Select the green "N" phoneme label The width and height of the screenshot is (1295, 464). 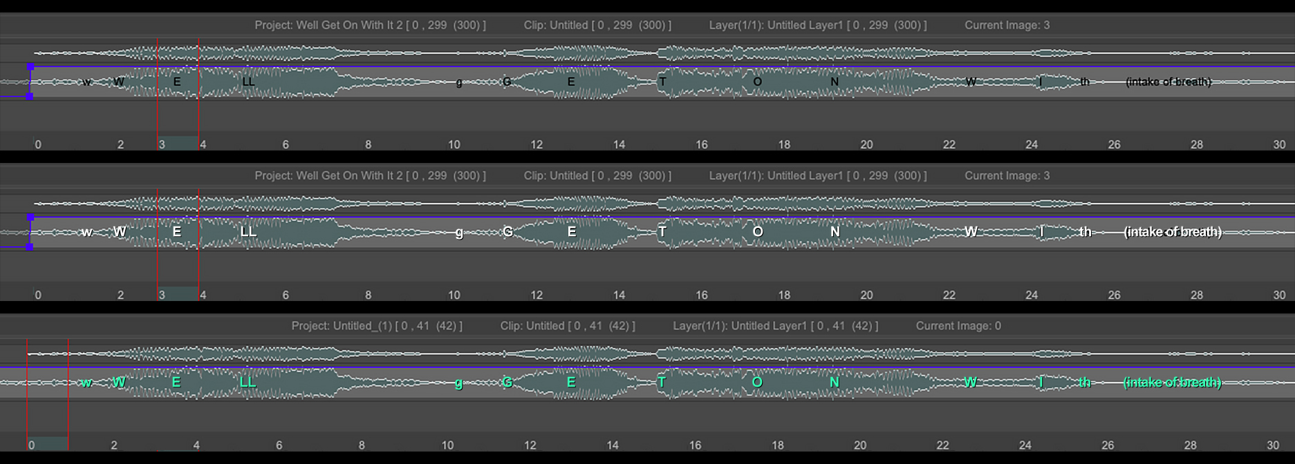coord(835,383)
